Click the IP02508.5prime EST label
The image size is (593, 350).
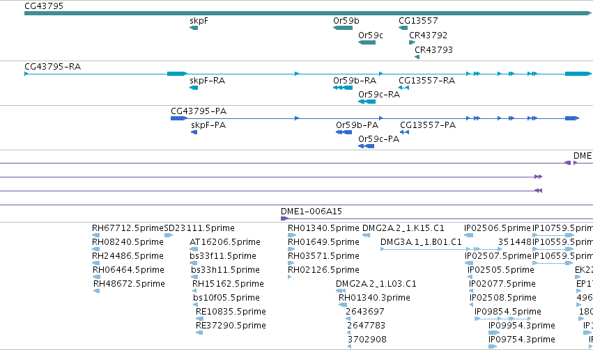coord(503,298)
